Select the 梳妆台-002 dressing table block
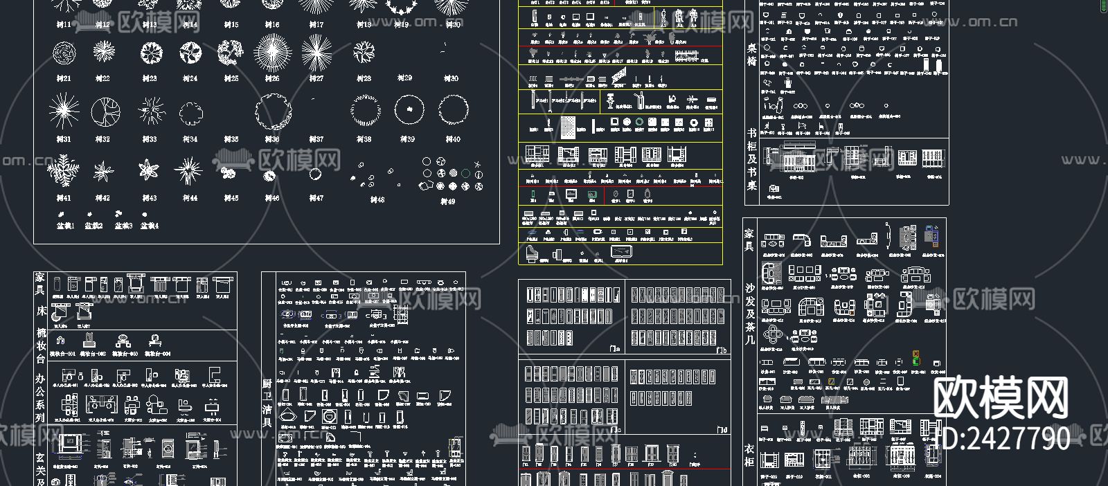The width and height of the screenshot is (1108, 486). click(89, 340)
